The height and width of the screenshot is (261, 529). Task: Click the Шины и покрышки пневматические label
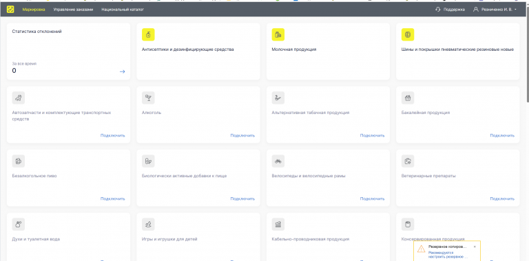pyautogui.click(x=458, y=49)
